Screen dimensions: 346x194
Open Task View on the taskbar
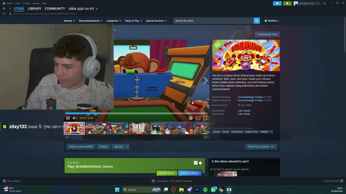tap(166, 190)
